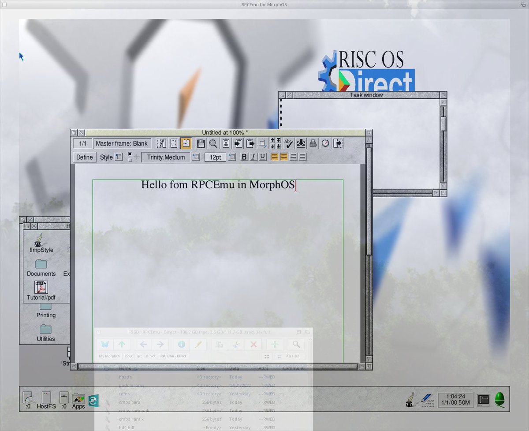Toggle italic text formatting
Screen dimensions: 529x431
[253, 157]
